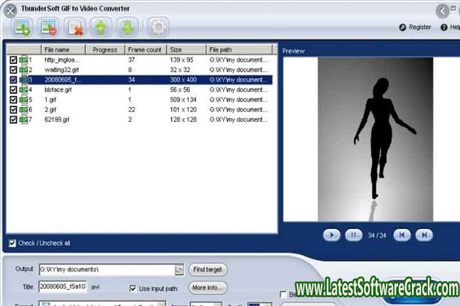This screenshot has height=306, width=460.
Task: Click GIF file icon for 2.gif
Action: point(24,110)
